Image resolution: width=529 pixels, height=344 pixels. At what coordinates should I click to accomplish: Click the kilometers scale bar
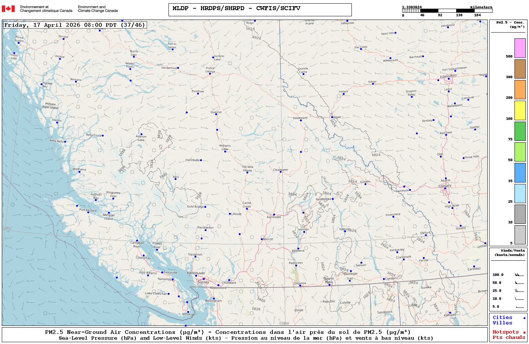(447, 11)
